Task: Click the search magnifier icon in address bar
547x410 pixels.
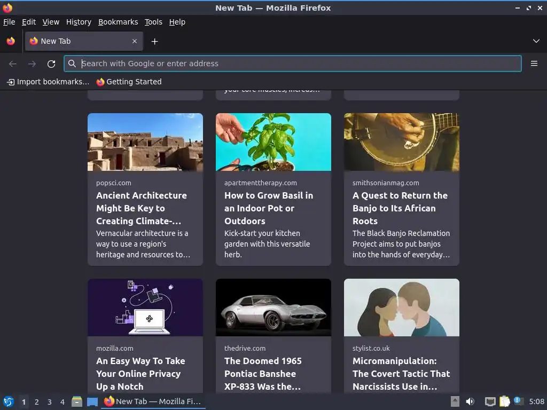Action: pos(72,64)
